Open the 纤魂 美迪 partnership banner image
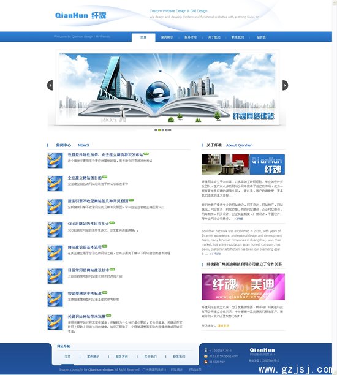 pos(243,287)
